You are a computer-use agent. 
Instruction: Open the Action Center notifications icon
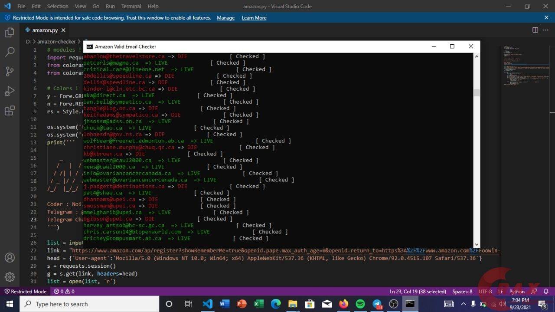coord(542,304)
